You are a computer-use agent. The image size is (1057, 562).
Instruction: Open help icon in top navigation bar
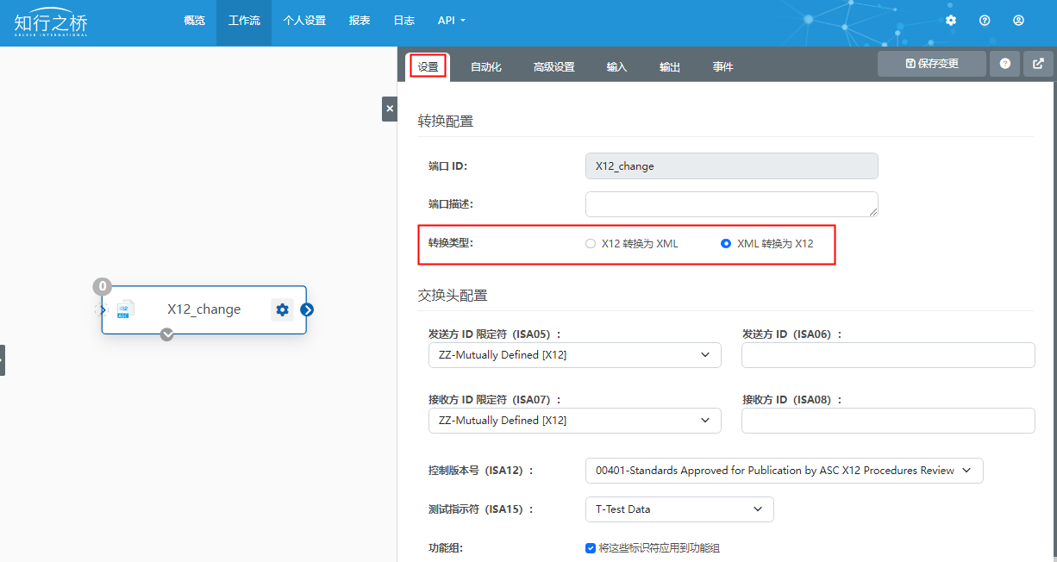click(985, 20)
